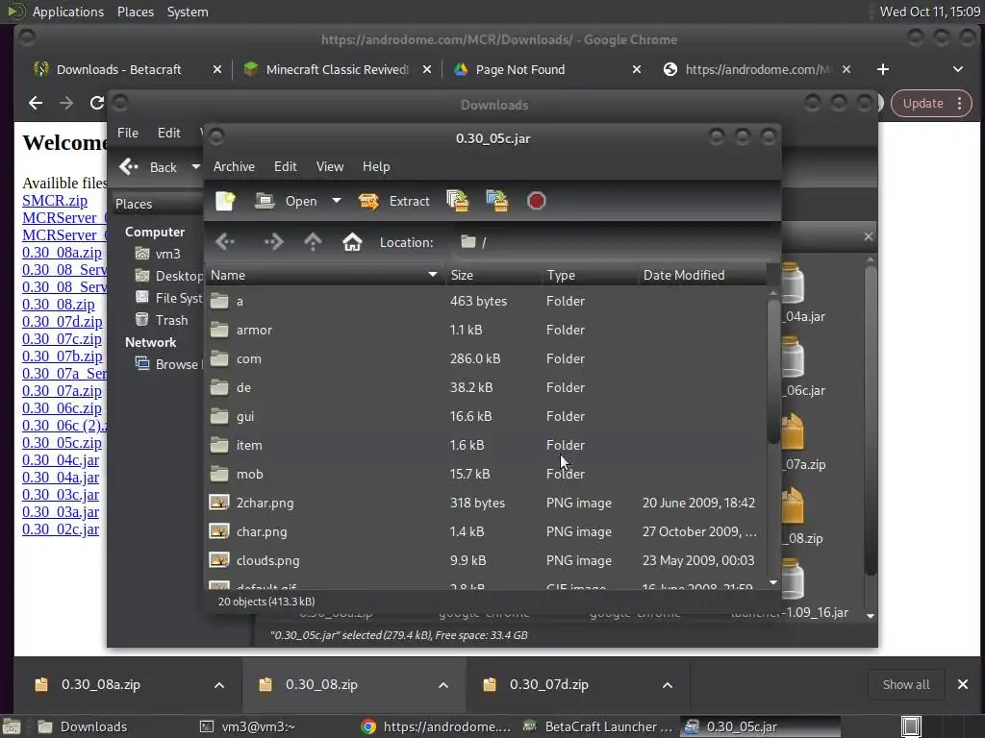
Task: Sort by the Type column header
Action: coord(590,275)
